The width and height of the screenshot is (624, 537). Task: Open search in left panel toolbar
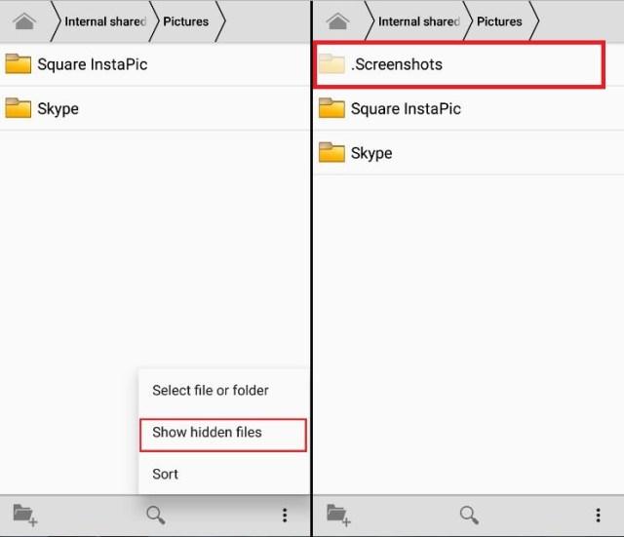(156, 516)
